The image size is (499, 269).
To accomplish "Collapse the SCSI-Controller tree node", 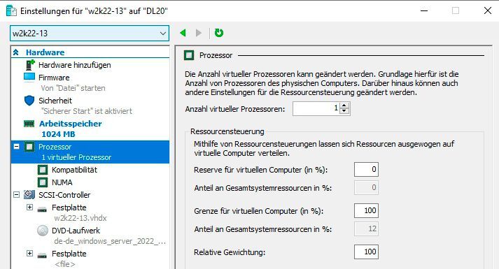I will click(17, 194).
